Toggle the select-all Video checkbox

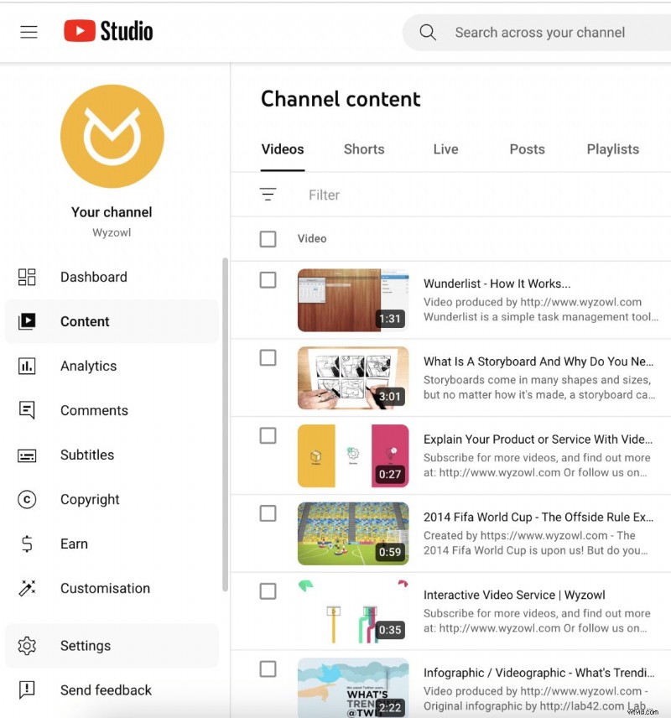[x=268, y=238]
